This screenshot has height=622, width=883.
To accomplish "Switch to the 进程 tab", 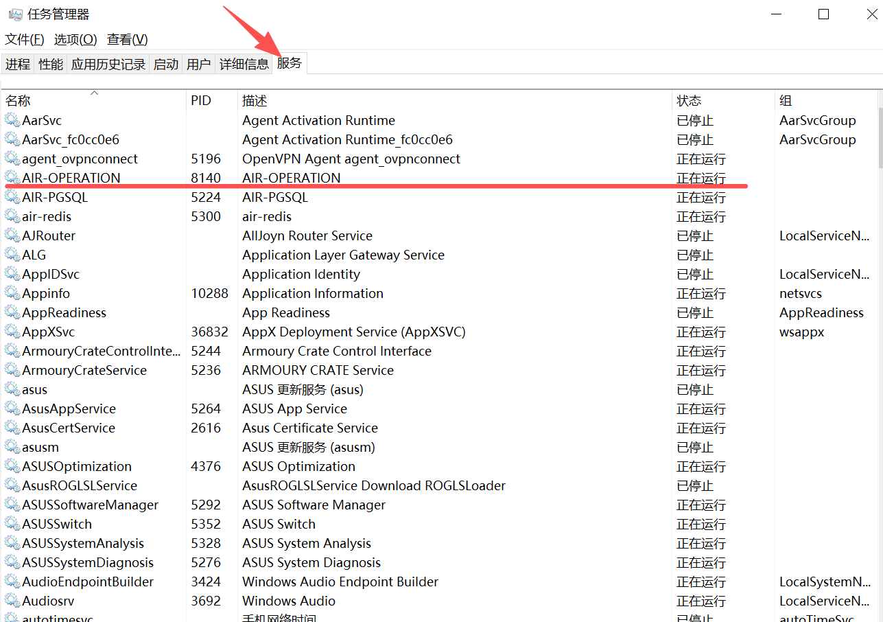I will click(18, 65).
